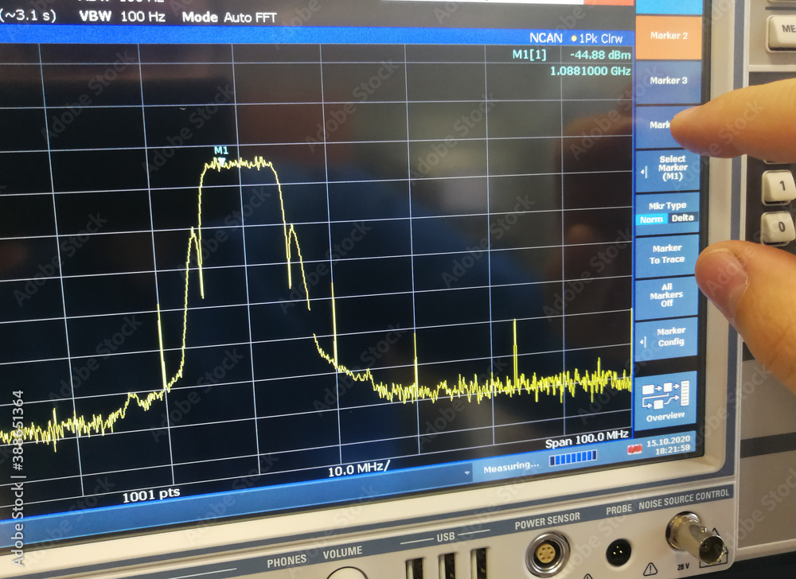Click the M1 marker triangle on the trace
Viewport: 796px width, 579px height.
221,161
